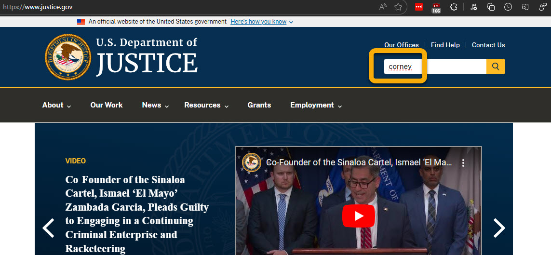Open the Find Help link
The image size is (551, 255).
pyautogui.click(x=445, y=45)
